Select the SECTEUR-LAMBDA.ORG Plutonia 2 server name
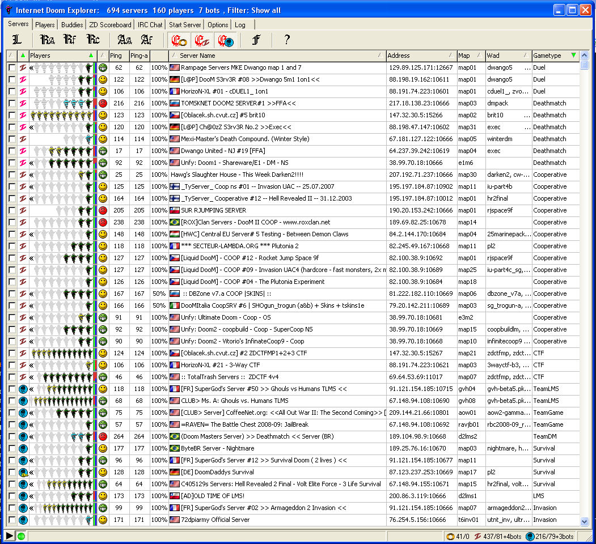The height and width of the screenshot is (544, 596). [x=239, y=246]
